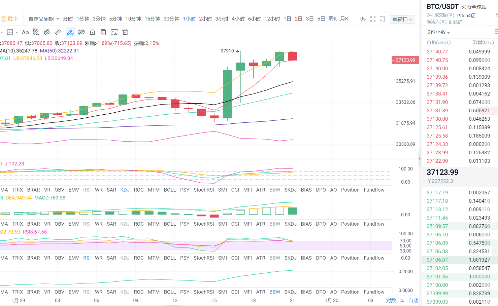The height and width of the screenshot is (306, 498).
Task: Click the candlestick pattern icon in toolbar
Action: coord(81,32)
